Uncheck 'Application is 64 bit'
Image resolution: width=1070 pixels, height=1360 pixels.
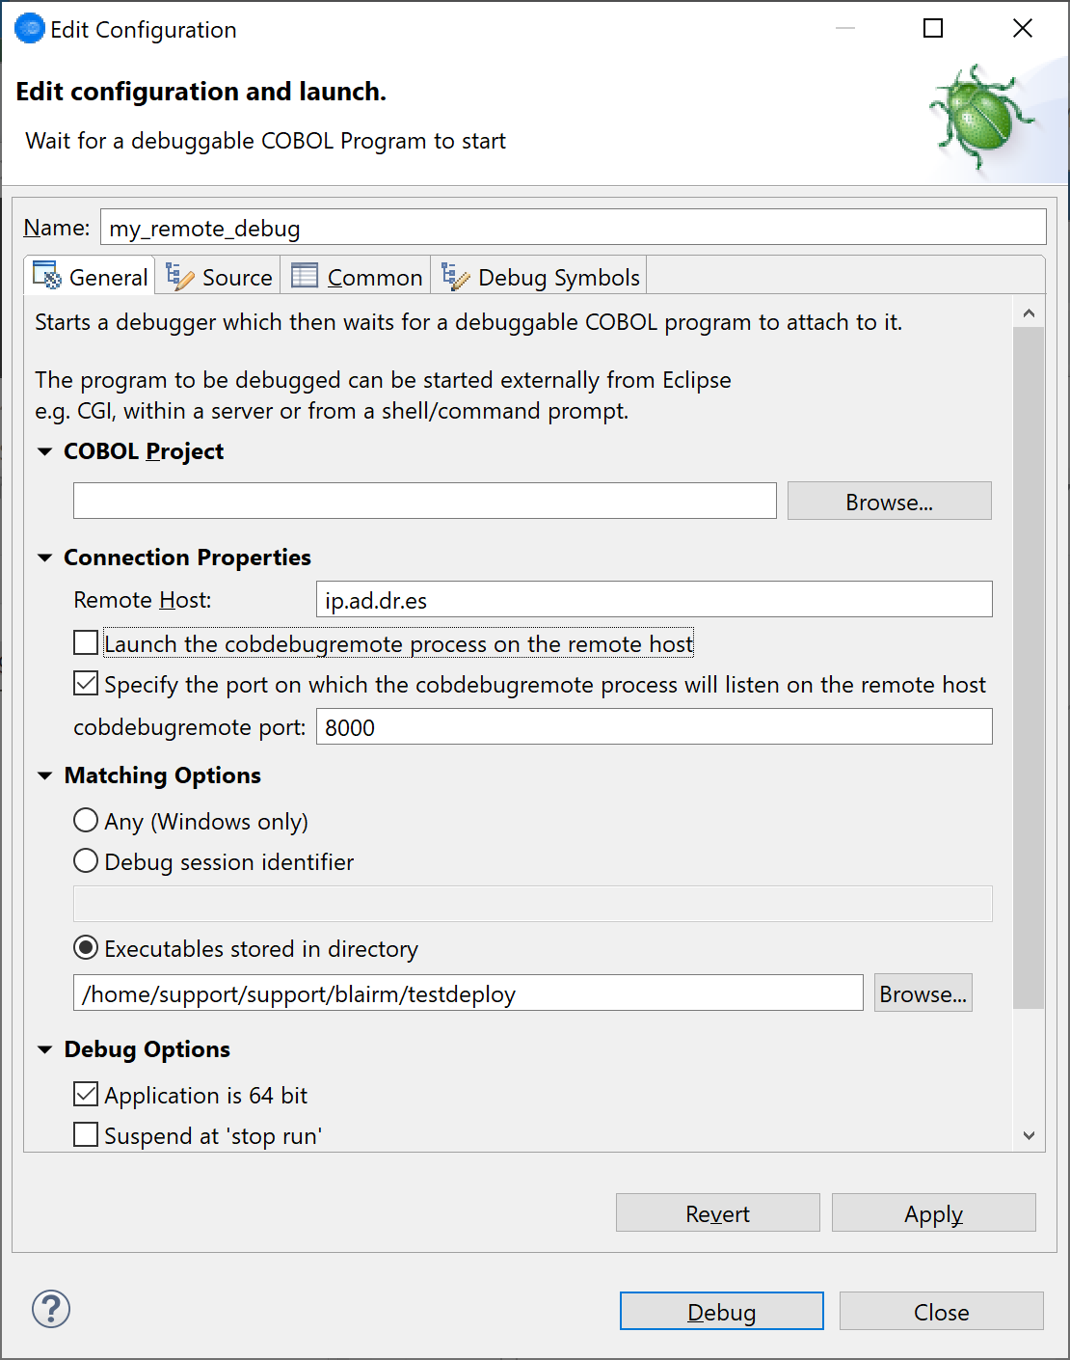click(x=85, y=1093)
